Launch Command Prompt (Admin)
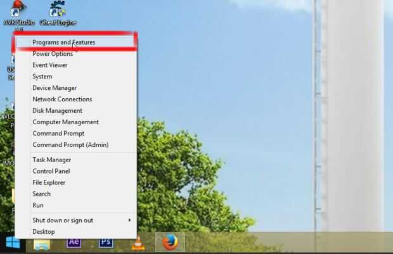 [76, 145]
